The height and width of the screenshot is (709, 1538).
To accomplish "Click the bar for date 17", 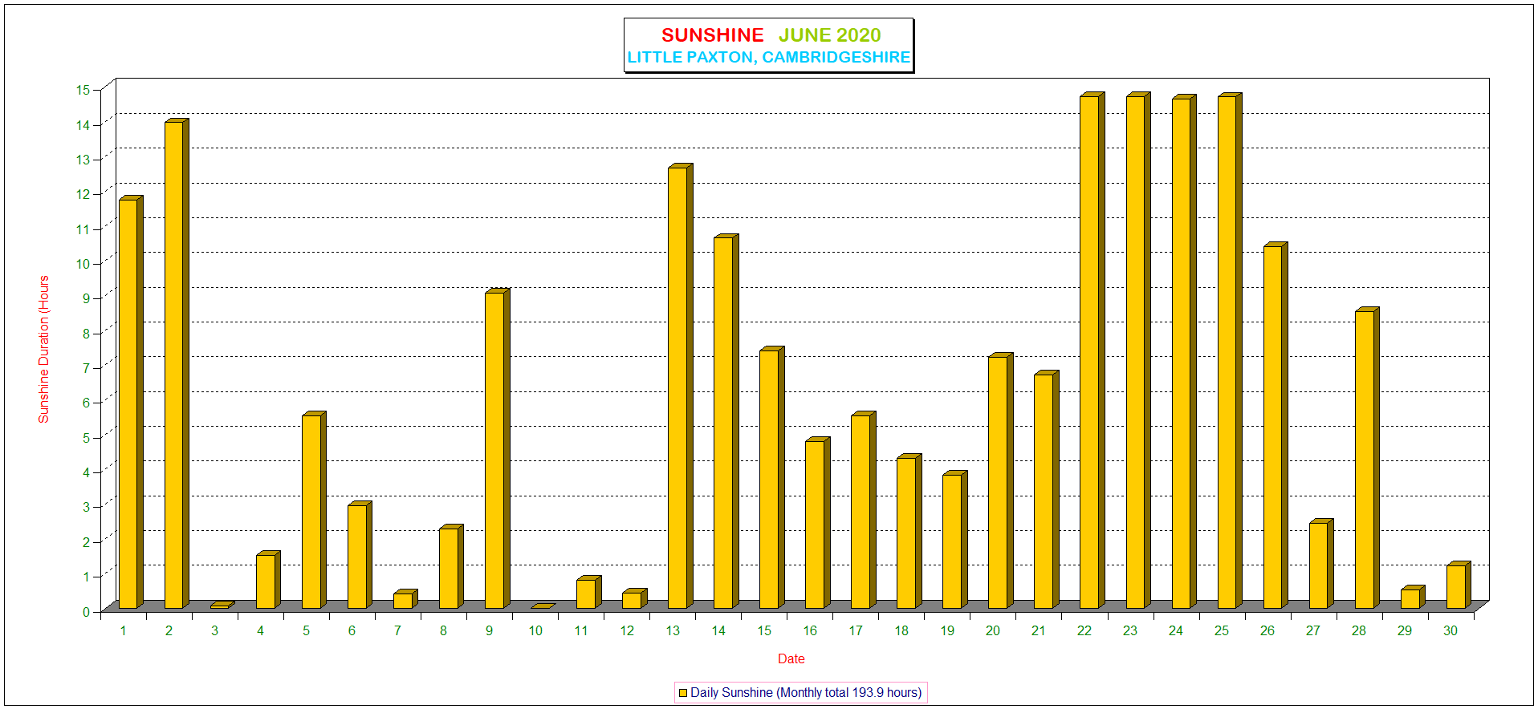I will coord(863,510).
